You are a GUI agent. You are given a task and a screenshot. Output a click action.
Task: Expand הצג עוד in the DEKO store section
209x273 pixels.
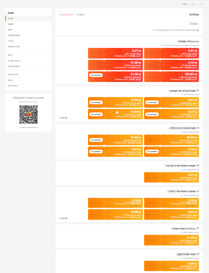point(63,218)
